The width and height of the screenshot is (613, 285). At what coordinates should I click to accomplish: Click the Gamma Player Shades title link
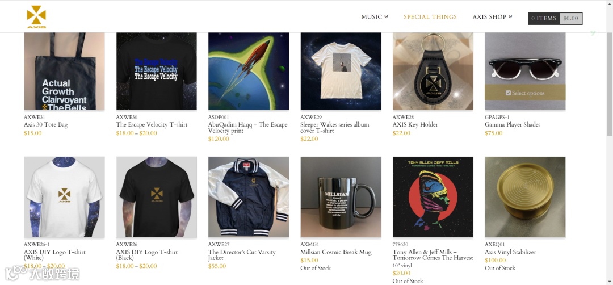[513, 125]
